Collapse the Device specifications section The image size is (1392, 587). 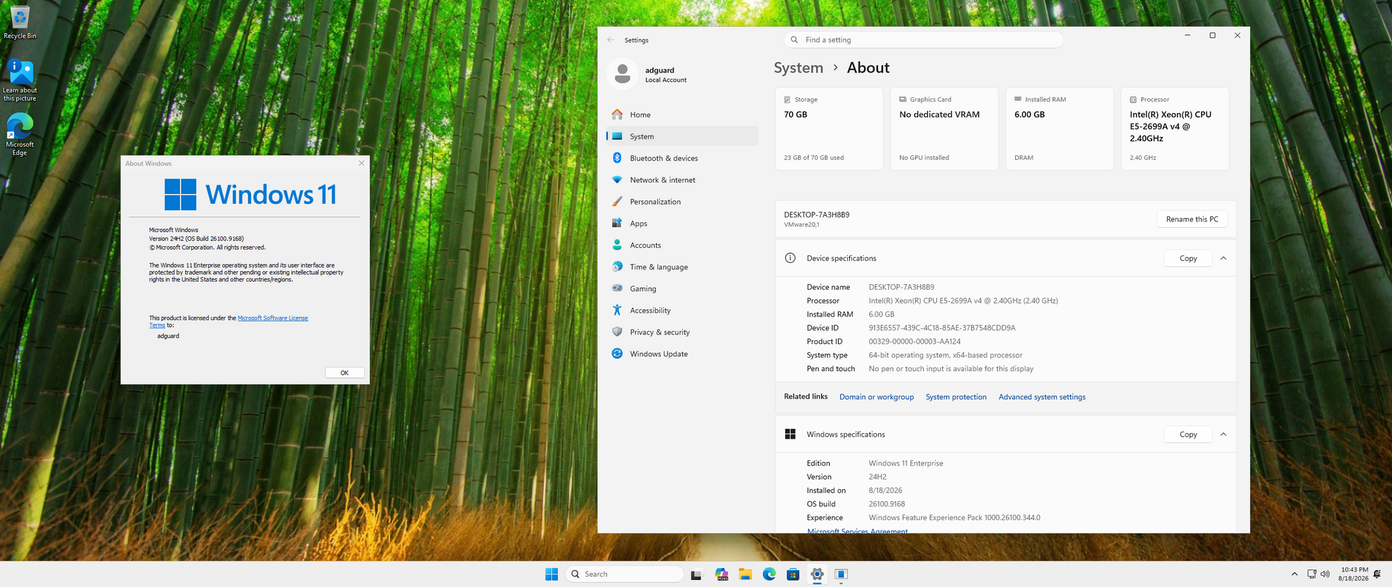click(1223, 259)
